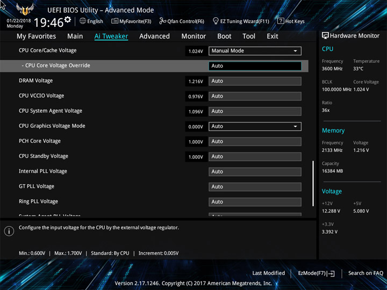Click Internal PLL Voltage Auto field
Screen dimensions: 387x290
(x=255, y=172)
